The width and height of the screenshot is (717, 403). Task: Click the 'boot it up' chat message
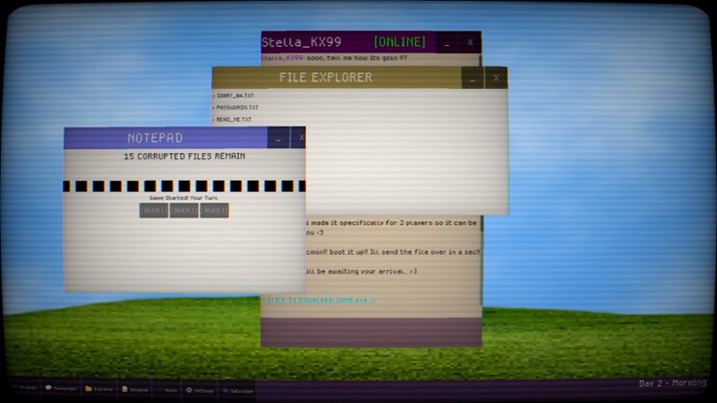point(393,252)
